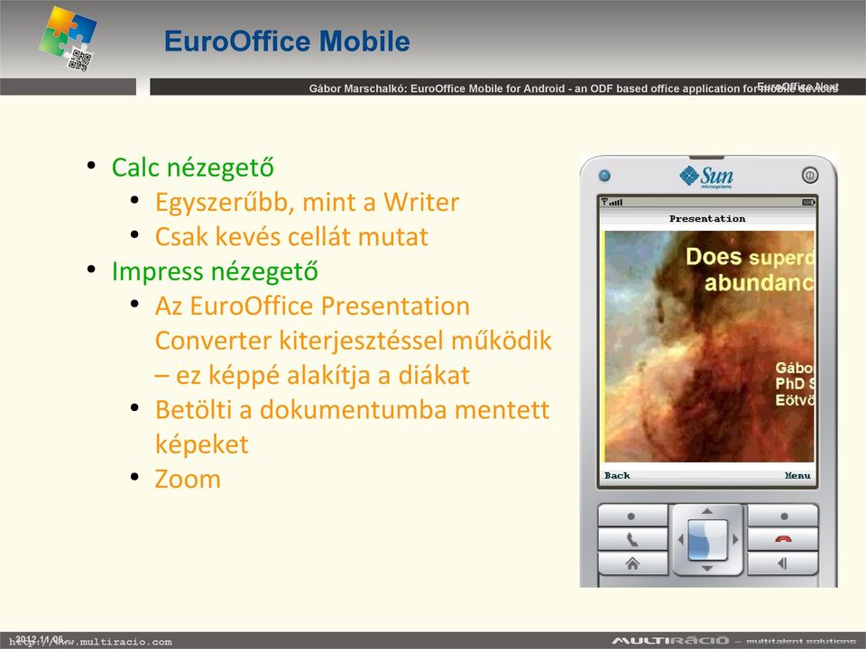Tap the left soft key with dot
The image size is (866, 649).
click(x=632, y=516)
